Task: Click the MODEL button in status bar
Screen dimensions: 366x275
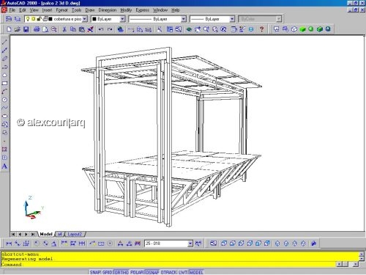Action: point(196,272)
